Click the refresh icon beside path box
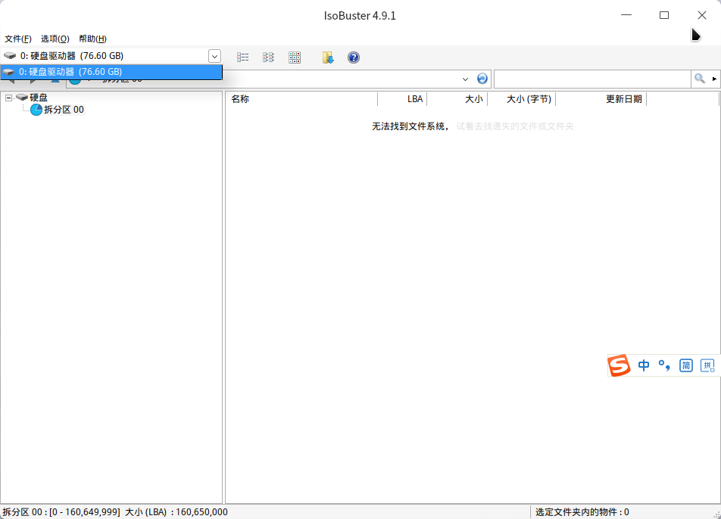 point(482,79)
